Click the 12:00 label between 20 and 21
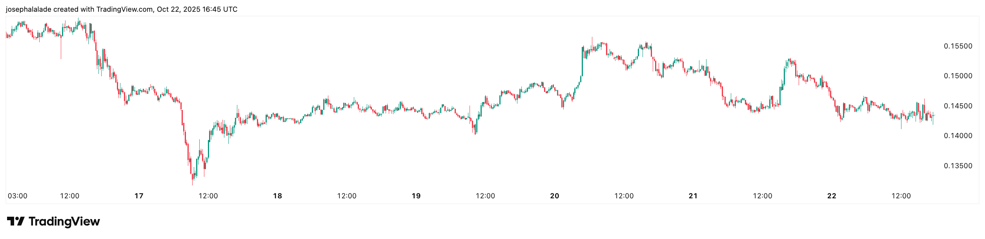 click(x=624, y=196)
